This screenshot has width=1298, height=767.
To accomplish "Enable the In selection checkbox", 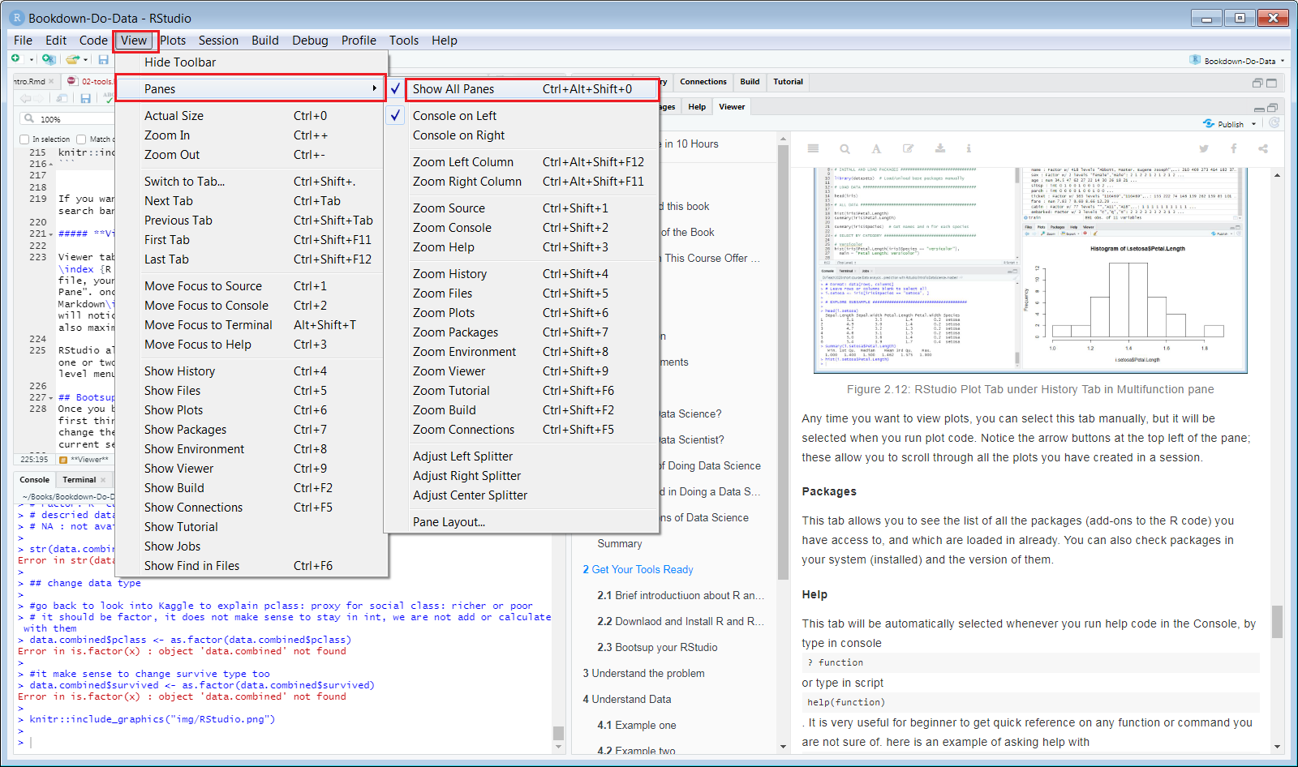I will 24,139.
